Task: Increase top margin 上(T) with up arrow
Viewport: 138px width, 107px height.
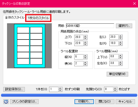Action: (85, 36)
